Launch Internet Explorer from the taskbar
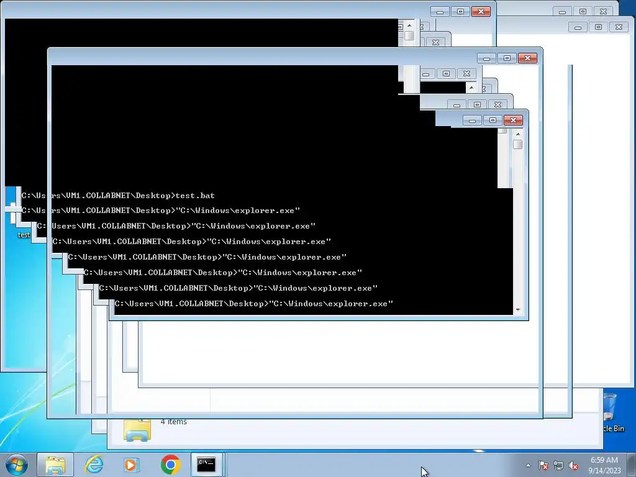636x477 pixels. [94, 465]
